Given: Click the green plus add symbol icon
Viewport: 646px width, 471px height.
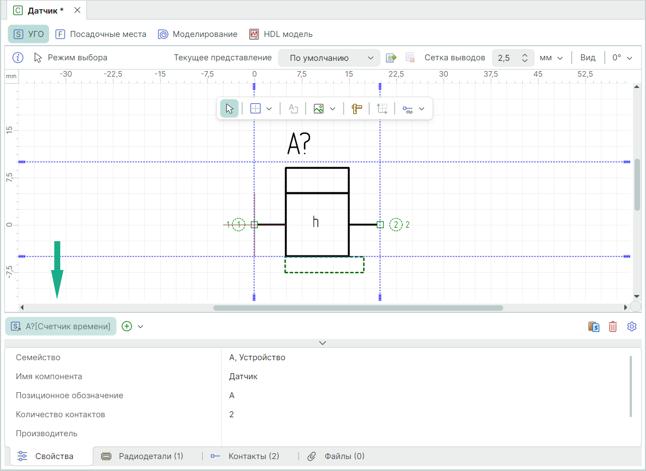Looking at the screenshot, I should tap(127, 326).
